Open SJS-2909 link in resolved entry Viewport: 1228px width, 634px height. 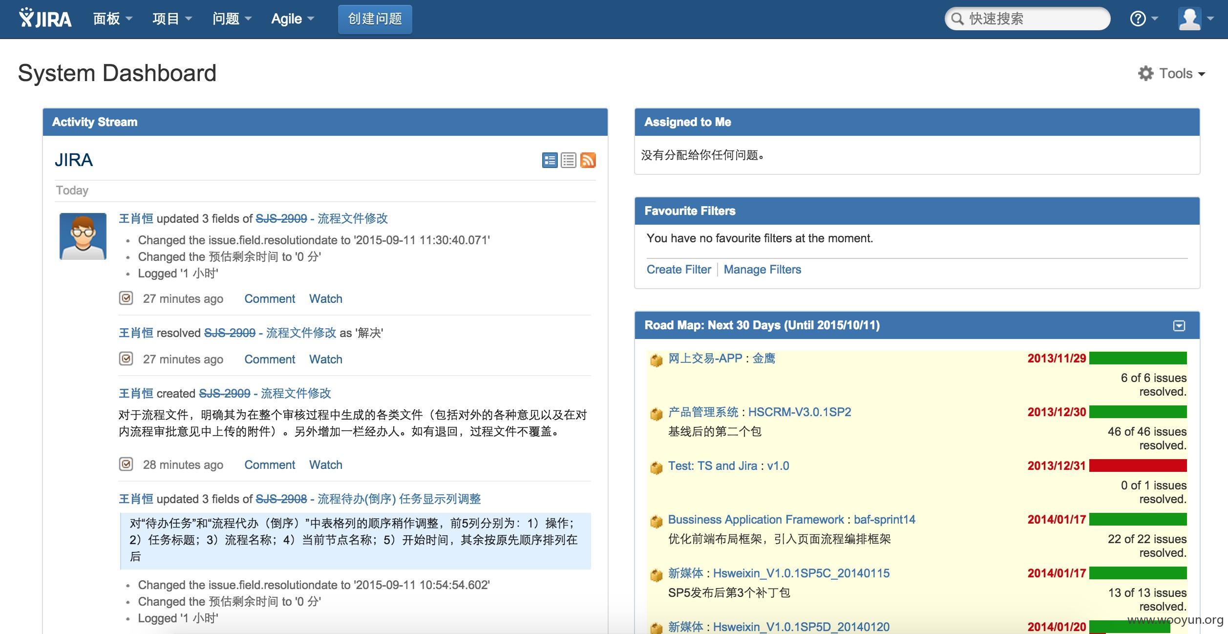[230, 333]
